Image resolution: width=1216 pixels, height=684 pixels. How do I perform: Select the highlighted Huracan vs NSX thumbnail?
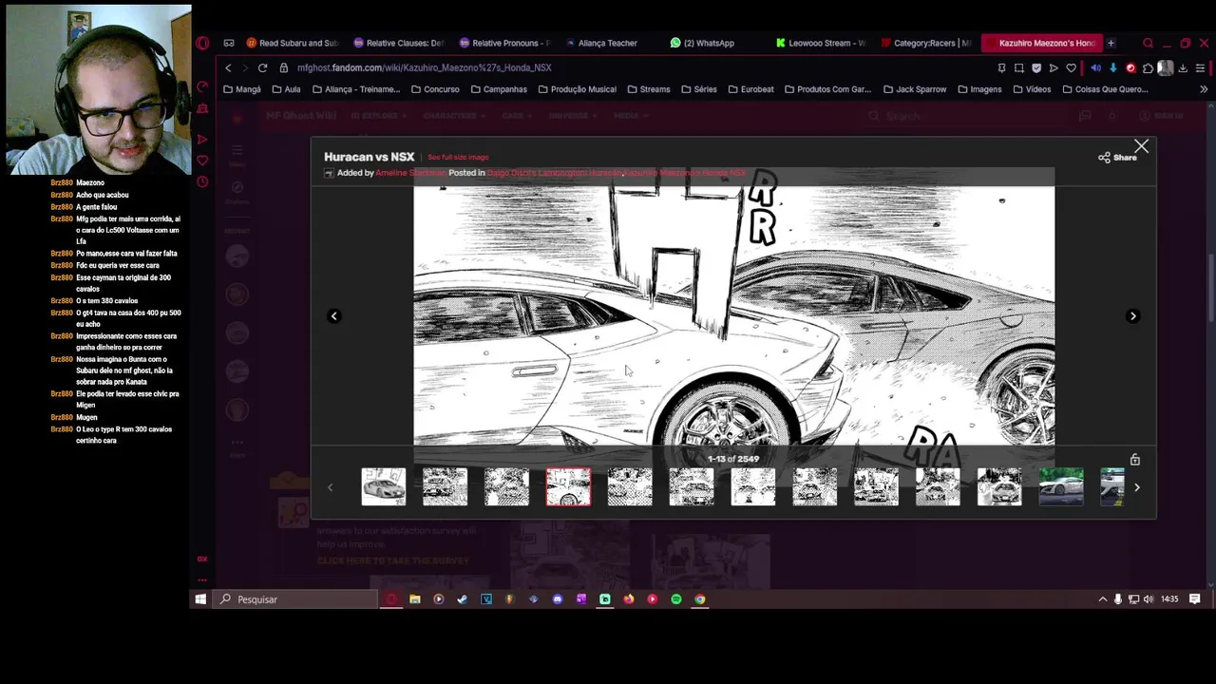568,486
